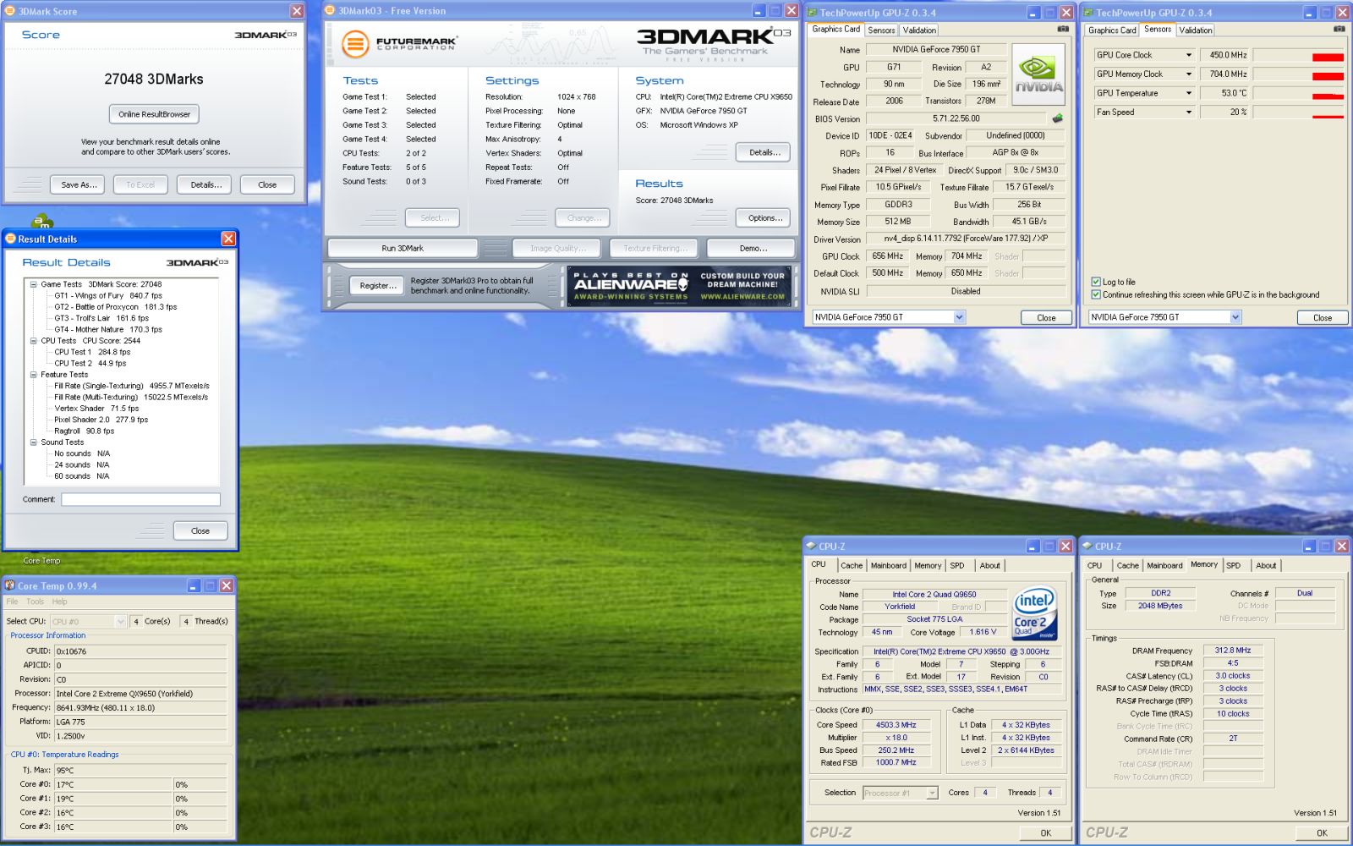1353x846 pixels.
Task: Click the Register... button
Action: [x=378, y=285]
